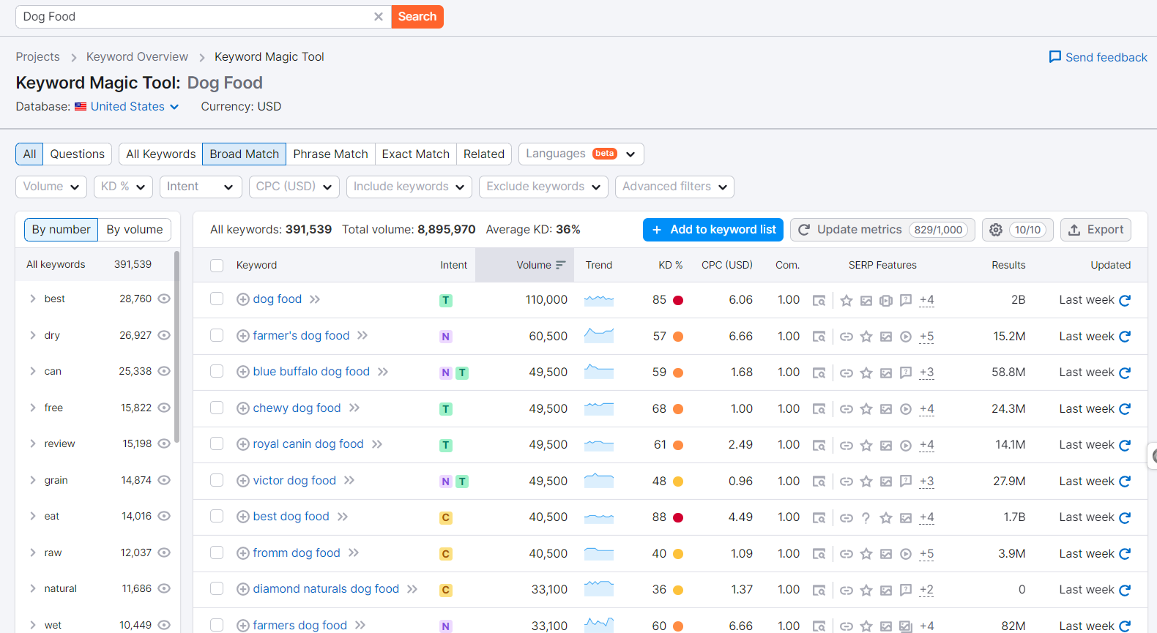Open the Intent filter dropdown
This screenshot has width=1157, height=633.
(x=201, y=187)
